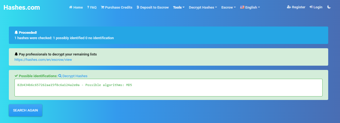This screenshot has height=123, width=340.
Task: Click bell icon beside Pay professionals
Action: [16, 54]
